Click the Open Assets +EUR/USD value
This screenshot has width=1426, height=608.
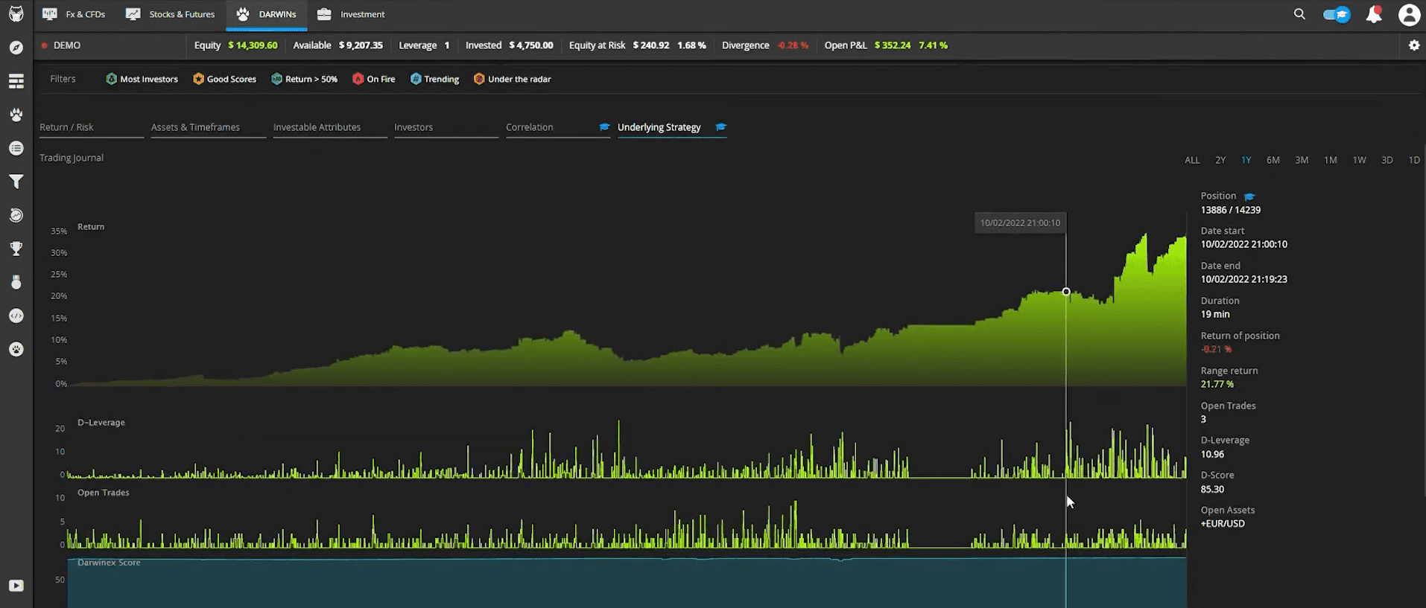point(1223,524)
